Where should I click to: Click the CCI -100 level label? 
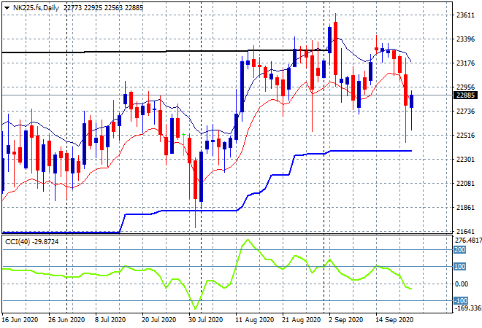461,301
